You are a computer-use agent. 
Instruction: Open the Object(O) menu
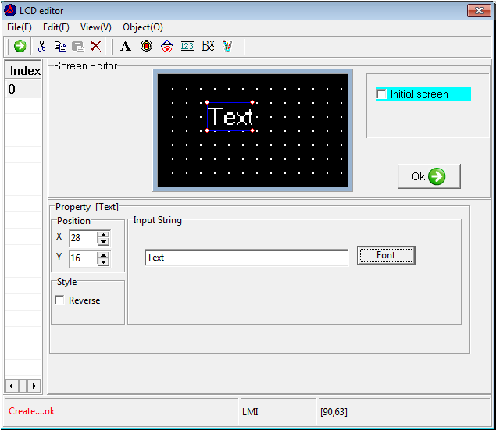(x=143, y=27)
